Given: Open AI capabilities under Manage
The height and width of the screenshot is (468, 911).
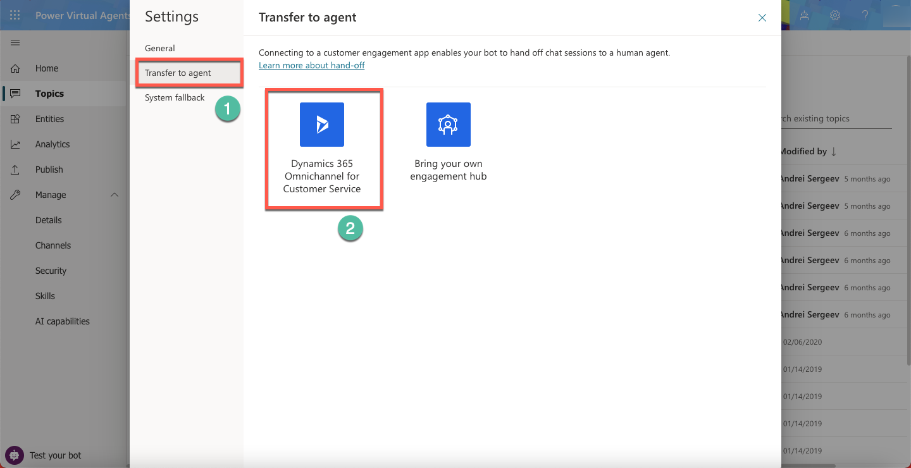Looking at the screenshot, I should pos(63,321).
